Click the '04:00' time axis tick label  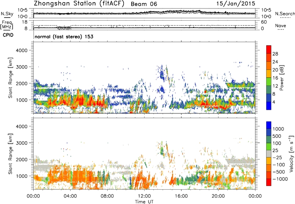tap(70, 196)
